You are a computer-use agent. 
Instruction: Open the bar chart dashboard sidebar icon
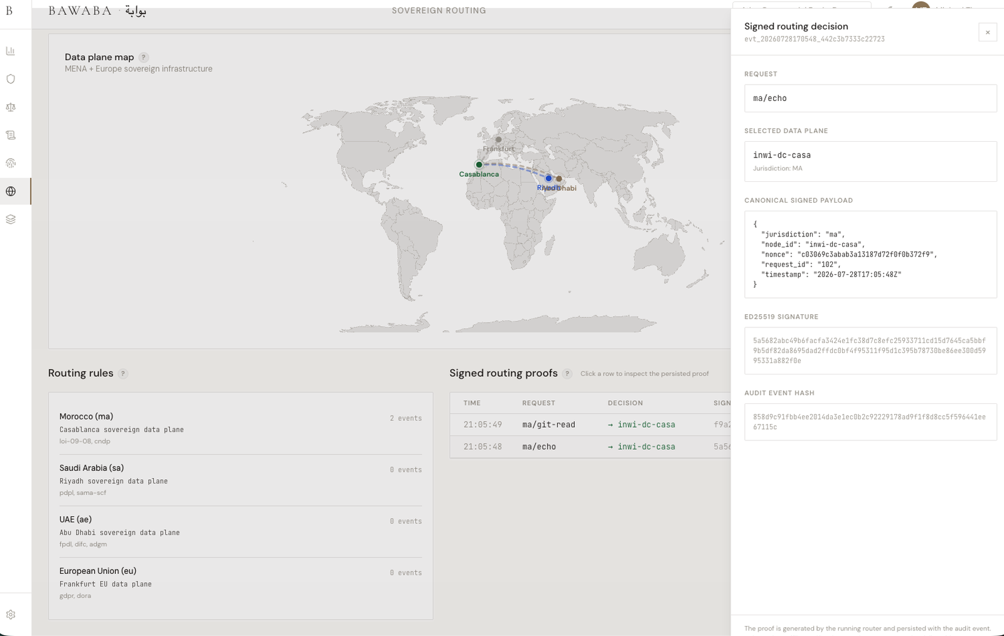point(11,51)
